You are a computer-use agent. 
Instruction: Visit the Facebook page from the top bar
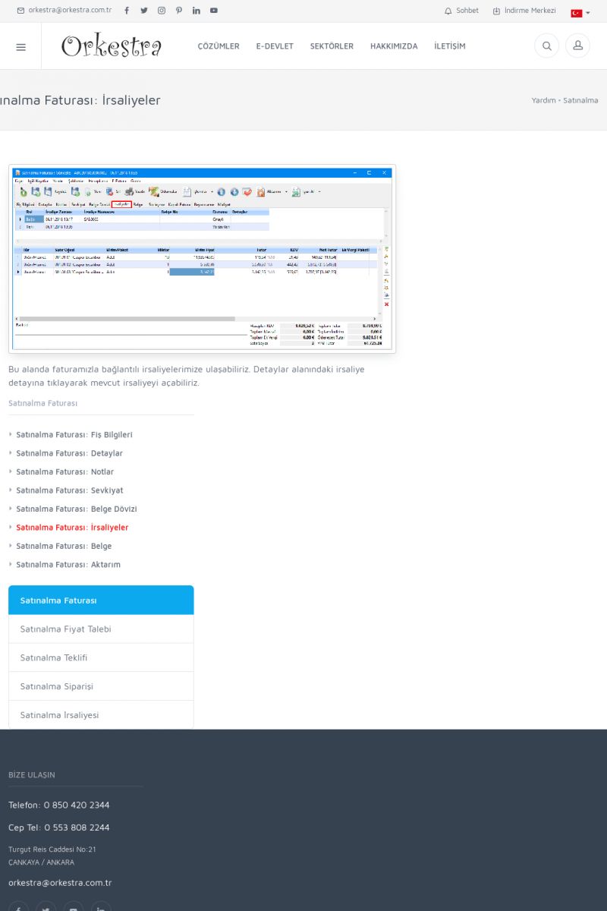[x=127, y=11]
